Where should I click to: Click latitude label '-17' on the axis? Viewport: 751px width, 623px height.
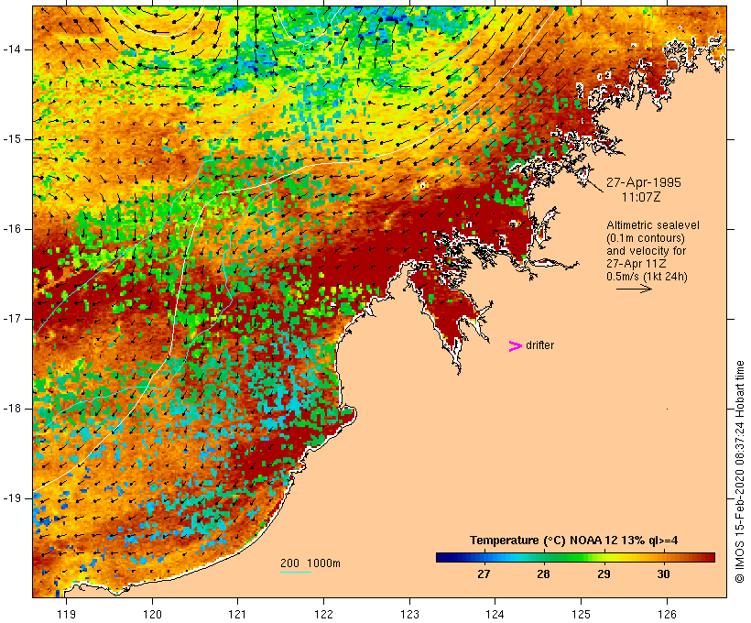pyautogui.click(x=12, y=319)
